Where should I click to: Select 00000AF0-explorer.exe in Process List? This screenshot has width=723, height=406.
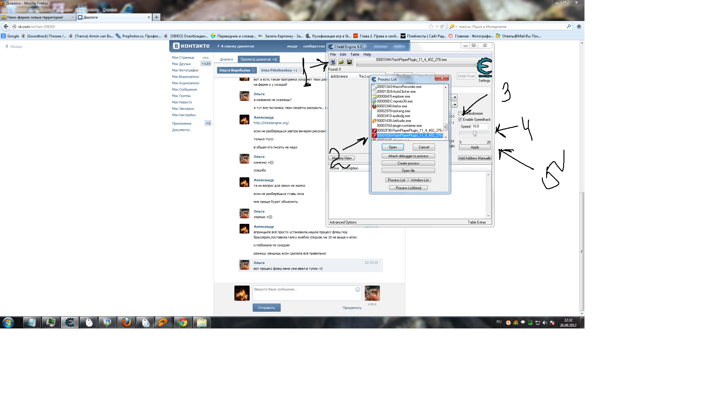[407, 96]
